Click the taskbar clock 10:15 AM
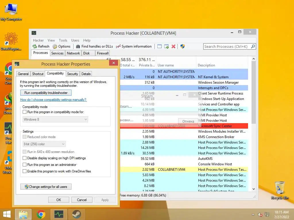The width and height of the screenshot is (294, 220). pyautogui.click(x=281, y=212)
